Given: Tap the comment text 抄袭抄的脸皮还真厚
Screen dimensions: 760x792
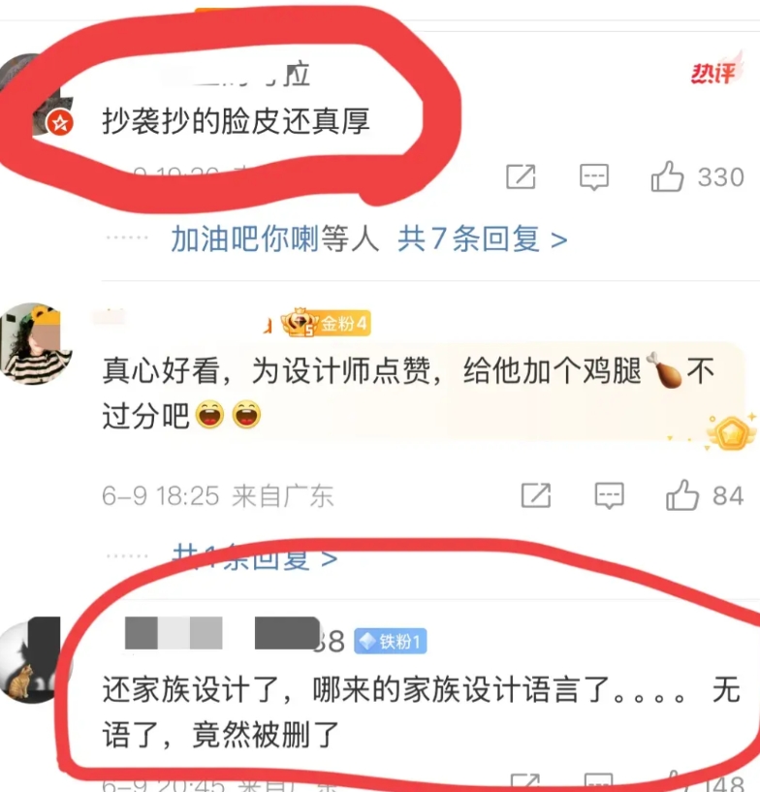Looking at the screenshot, I should point(237,121).
